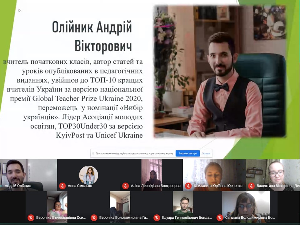Click the presenter's photo on the slide
This screenshot has height=225, width=300.
tap(220, 72)
